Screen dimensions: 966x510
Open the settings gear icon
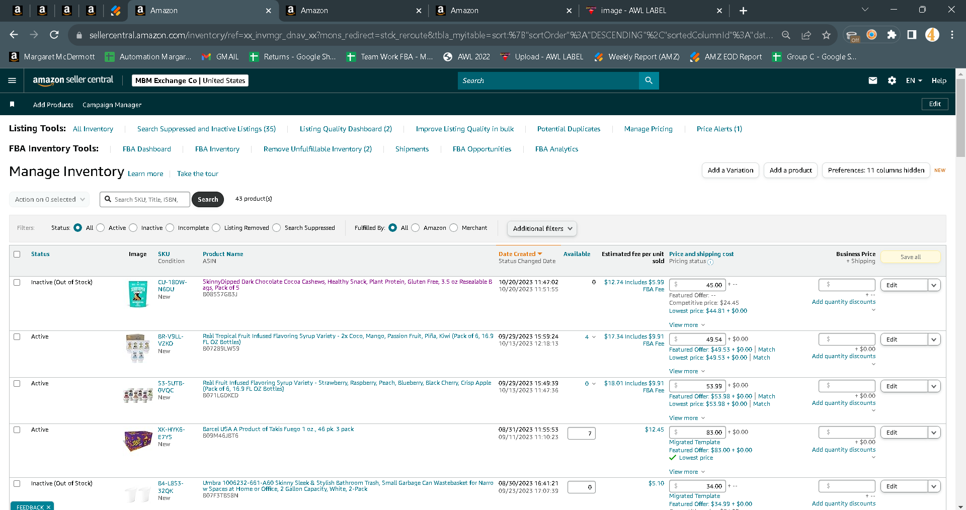pos(892,80)
